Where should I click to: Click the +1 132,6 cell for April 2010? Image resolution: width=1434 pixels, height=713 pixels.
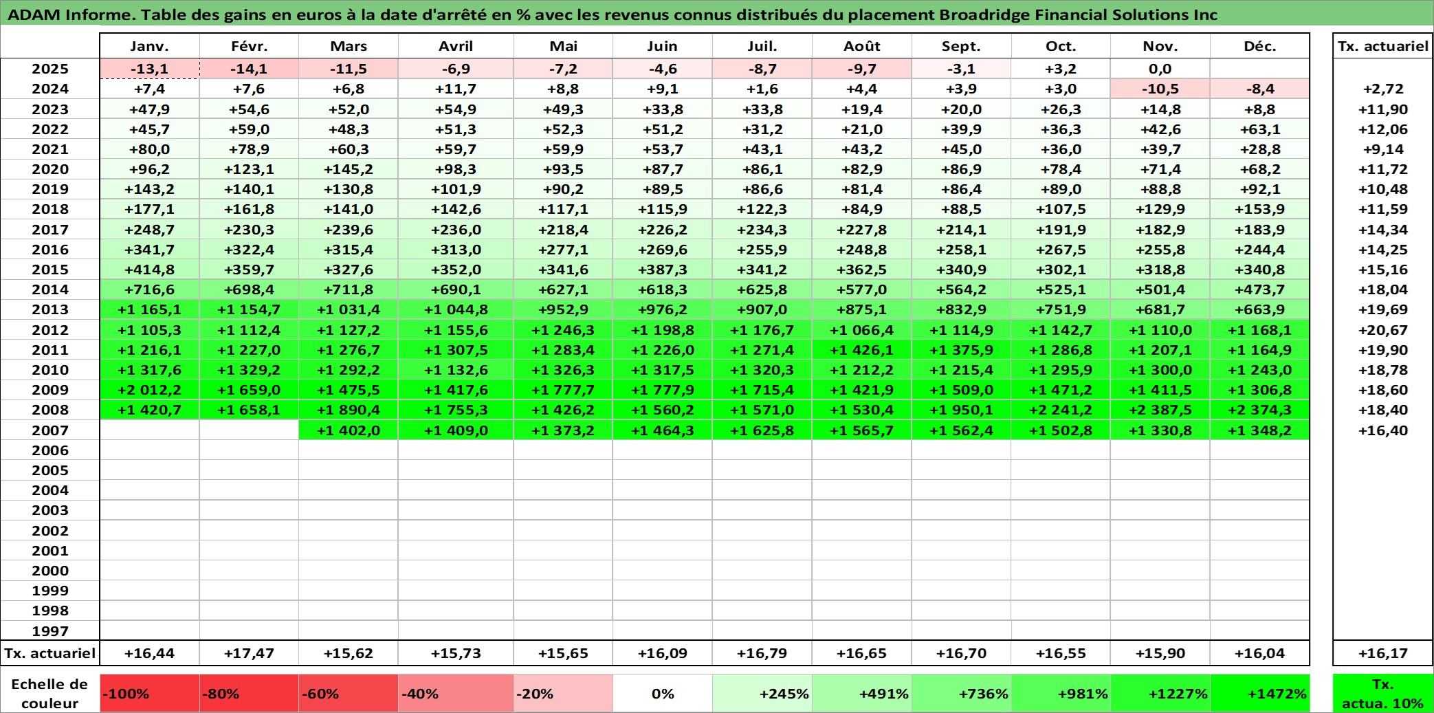tap(456, 370)
